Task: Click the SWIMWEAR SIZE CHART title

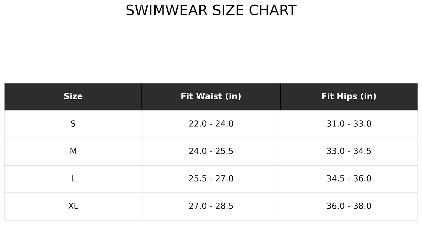Action: click(x=211, y=11)
